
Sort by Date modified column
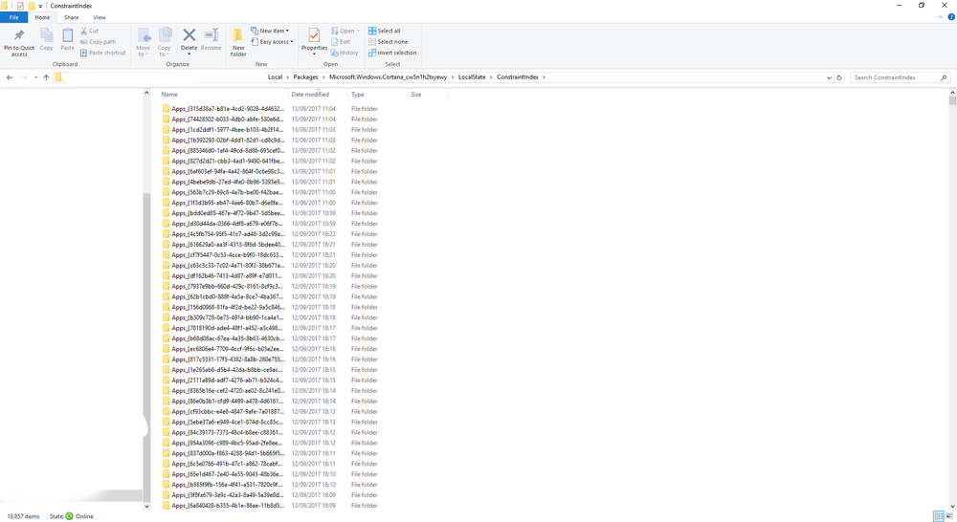point(310,95)
